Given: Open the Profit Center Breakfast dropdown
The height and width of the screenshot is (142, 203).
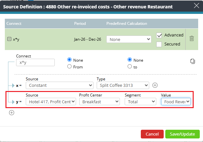Looking at the screenshot, I should coord(100,102).
